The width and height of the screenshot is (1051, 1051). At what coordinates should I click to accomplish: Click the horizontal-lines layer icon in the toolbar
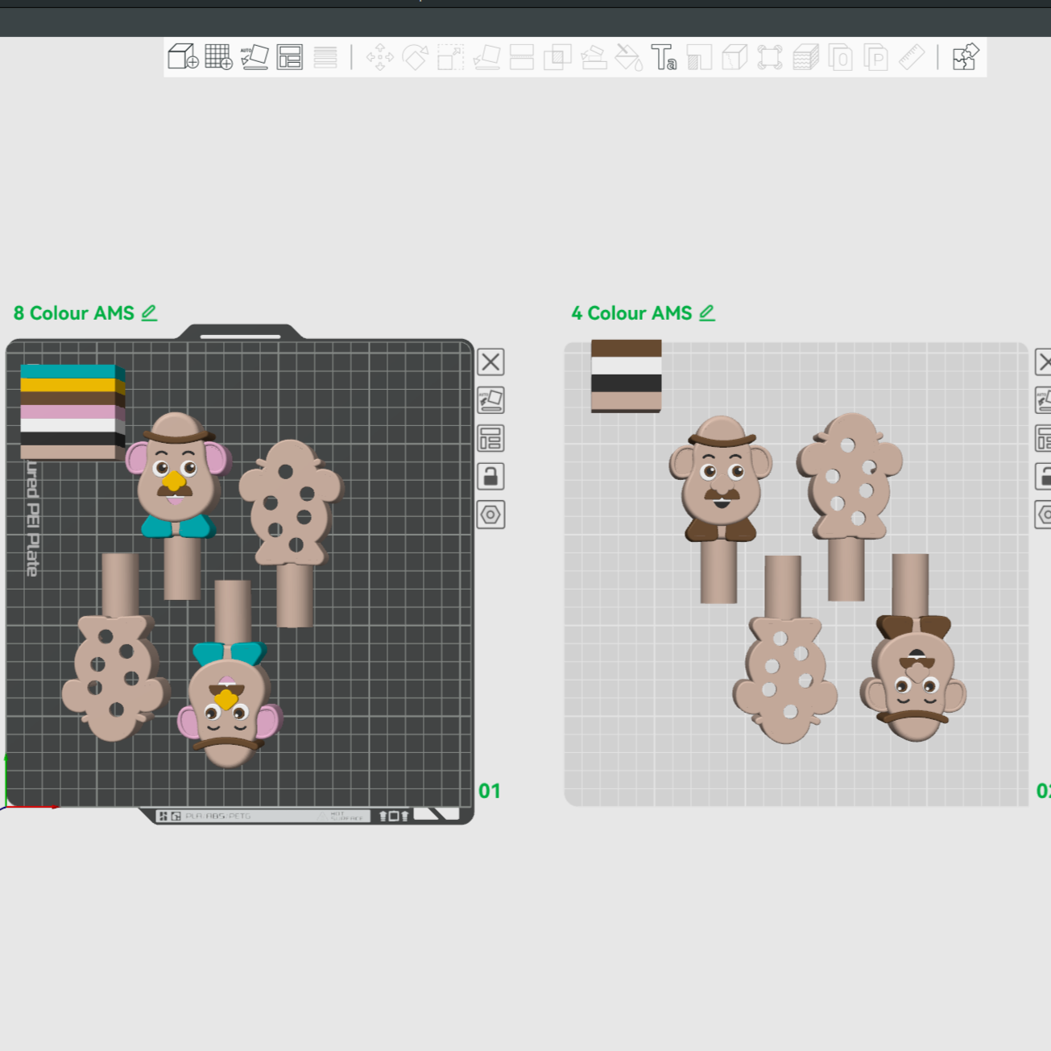325,57
